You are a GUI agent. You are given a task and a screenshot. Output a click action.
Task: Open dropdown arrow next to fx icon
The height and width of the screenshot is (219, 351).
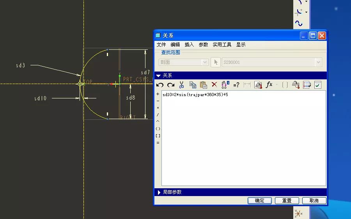[277, 85]
